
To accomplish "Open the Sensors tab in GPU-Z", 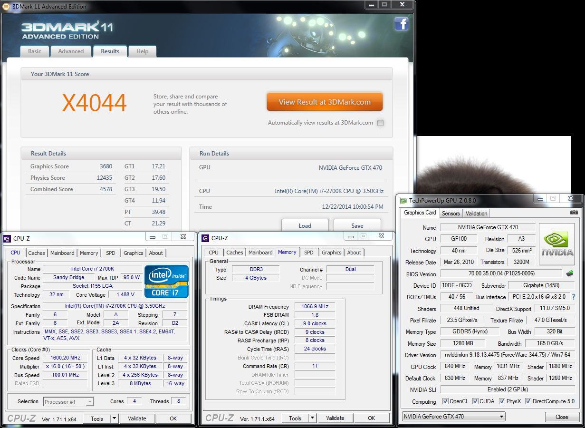I will [451, 214].
